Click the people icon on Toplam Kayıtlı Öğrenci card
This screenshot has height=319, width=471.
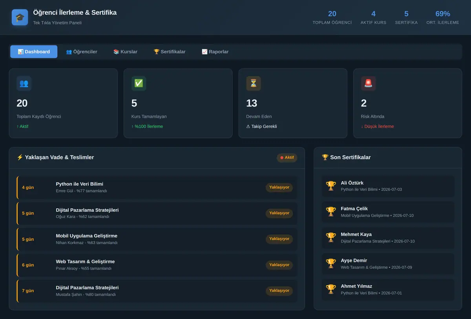(24, 83)
